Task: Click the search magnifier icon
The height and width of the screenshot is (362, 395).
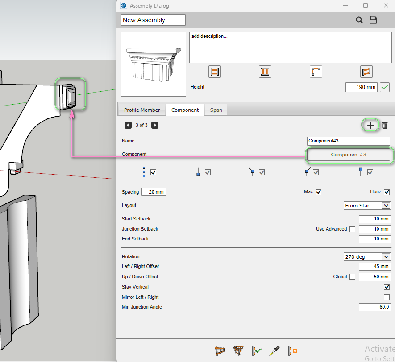Action: click(x=359, y=20)
